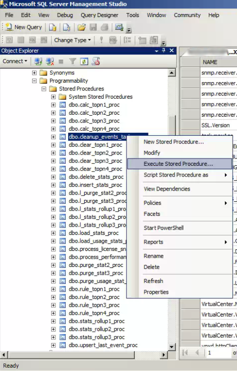Open the Policies submenu
The height and width of the screenshot is (371, 237).
(180, 203)
